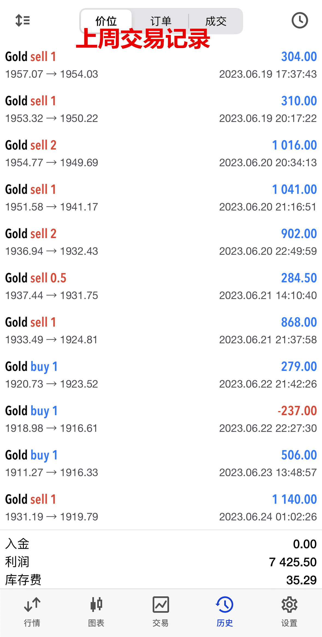Open the Gold sell 2 trade at 1954.77
The width and height of the screenshot is (322, 637).
(x=161, y=154)
